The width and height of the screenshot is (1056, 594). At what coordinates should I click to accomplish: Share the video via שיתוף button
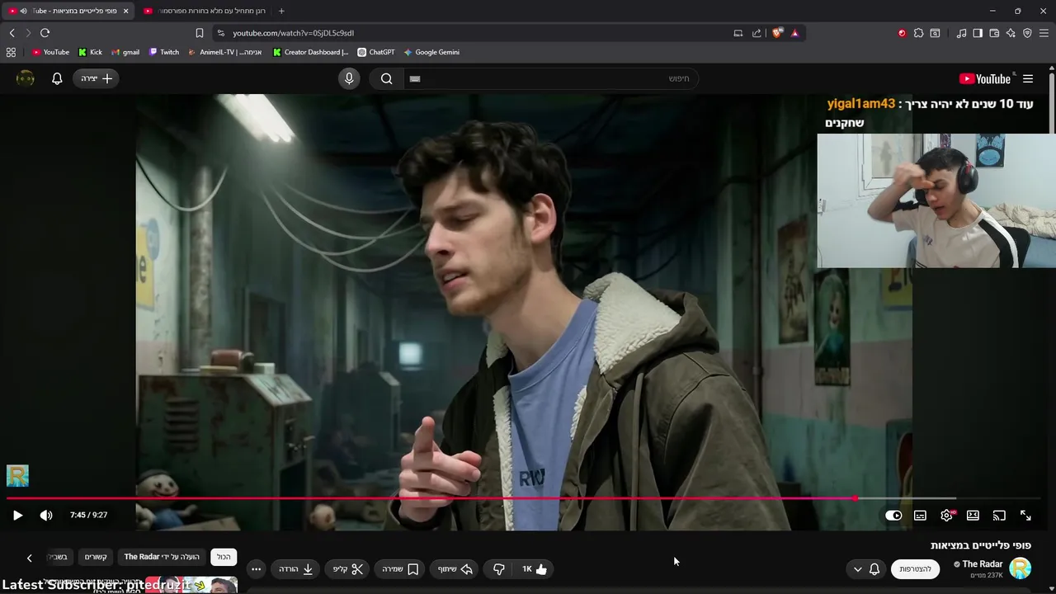(455, 569)
